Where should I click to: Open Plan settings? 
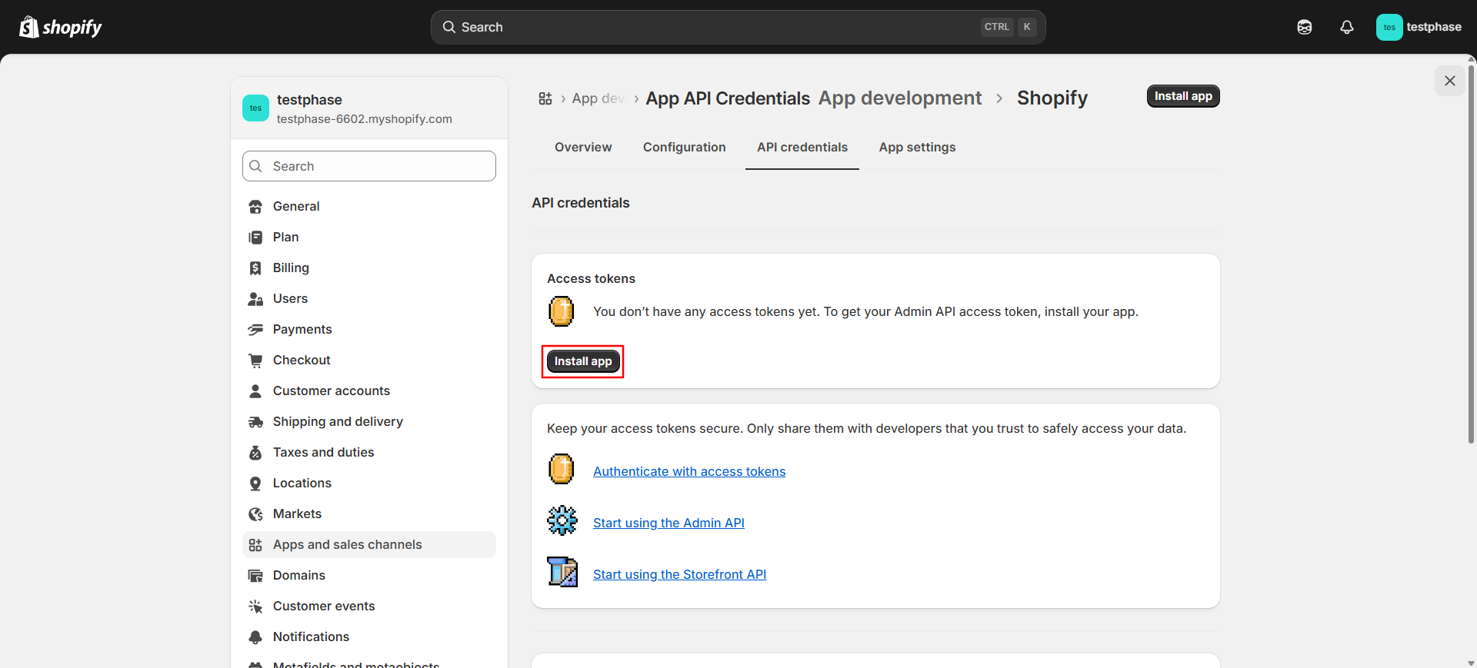[x=369, y=237]
